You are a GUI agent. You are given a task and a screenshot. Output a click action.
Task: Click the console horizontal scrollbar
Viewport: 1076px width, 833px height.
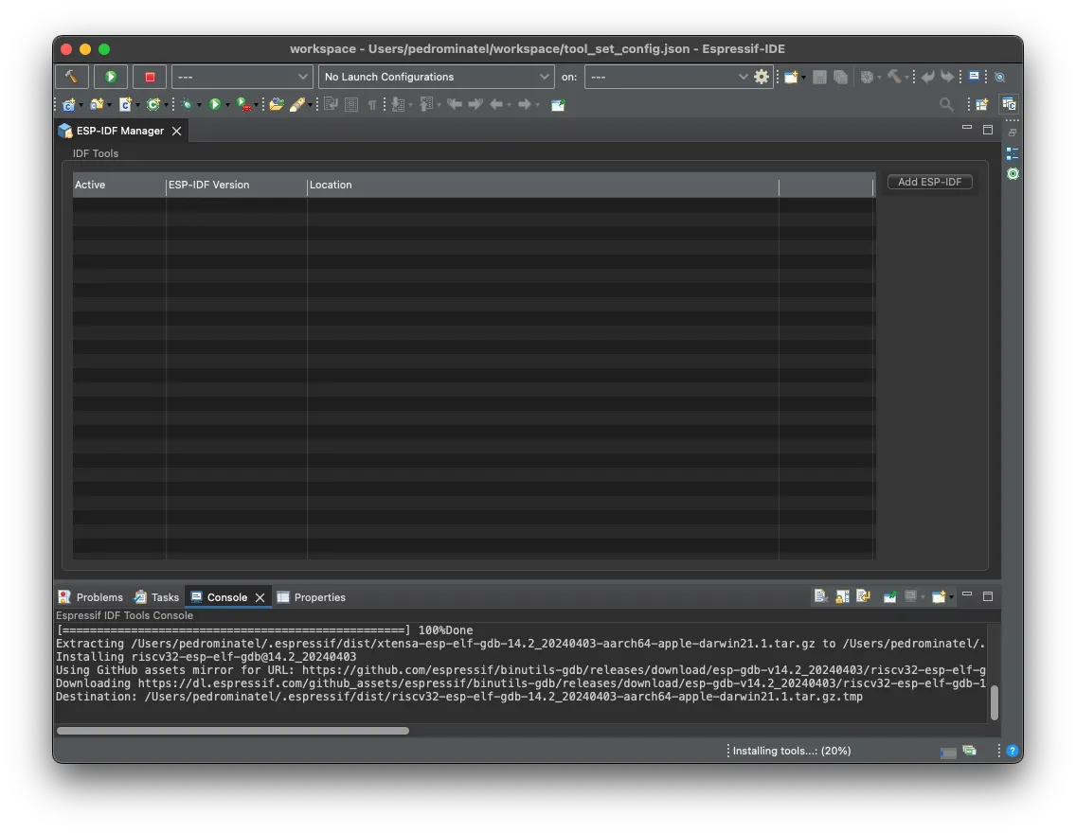[x=233, y=731]
